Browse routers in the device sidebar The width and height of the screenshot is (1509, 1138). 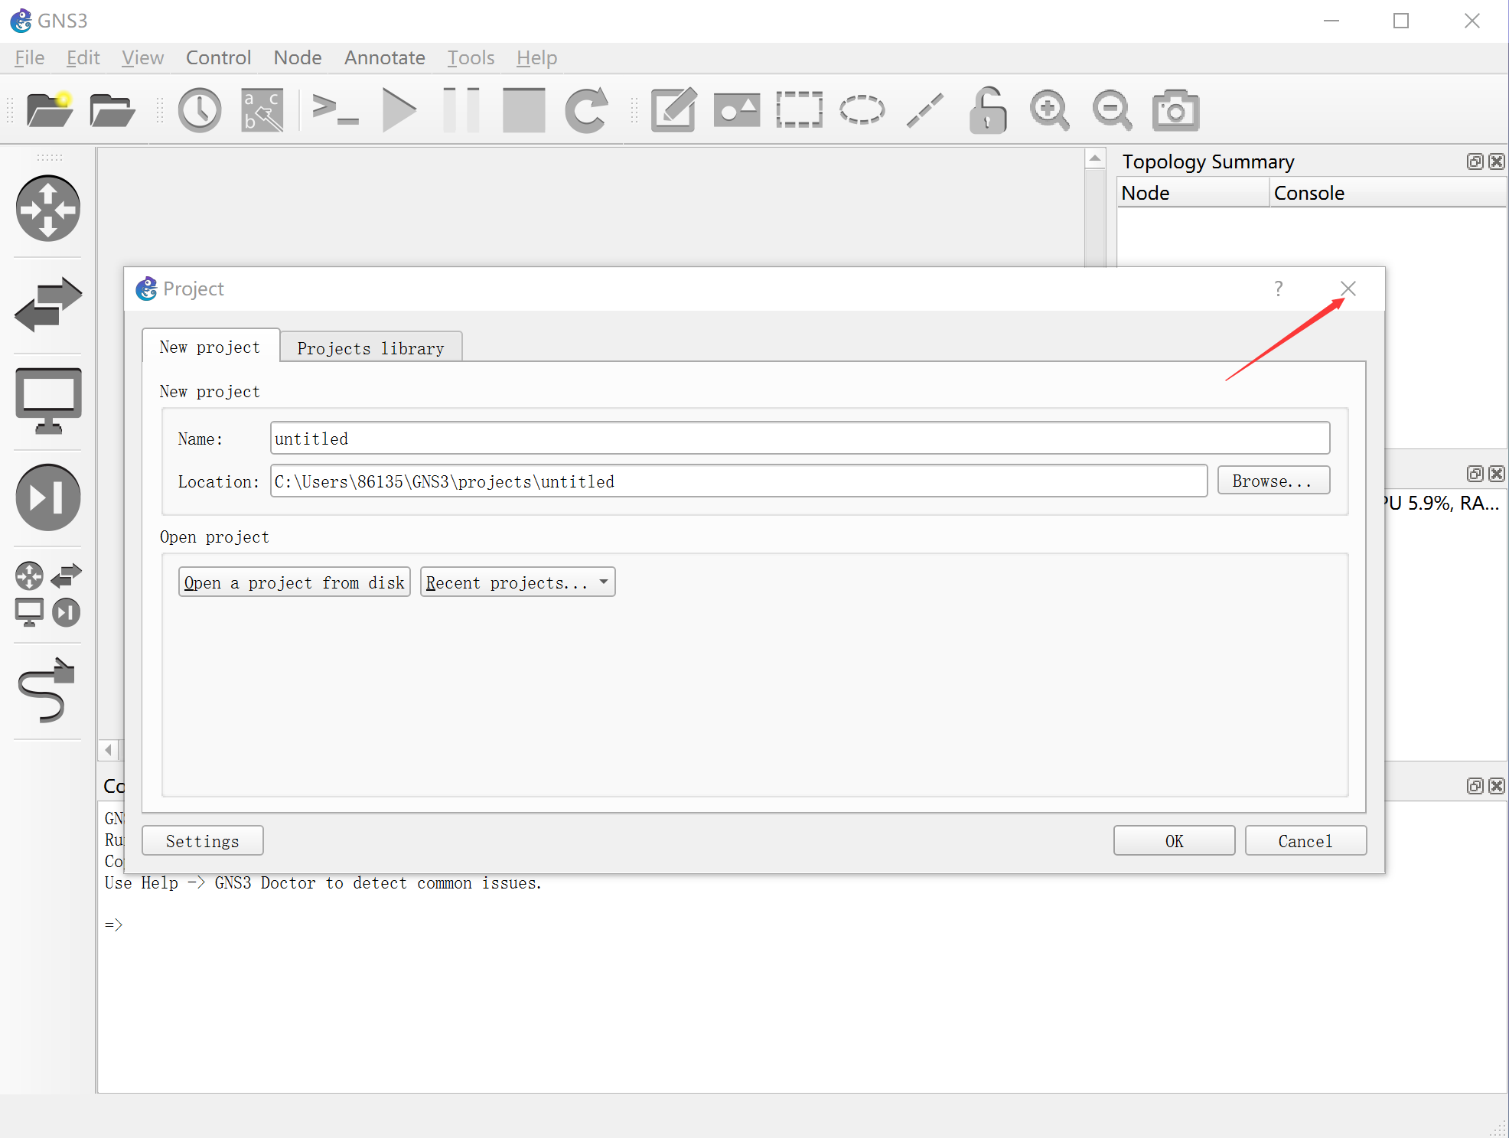[x=48, y=208]
